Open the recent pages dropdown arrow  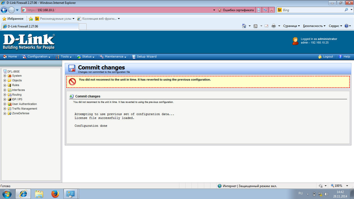click(x=17, y=10)
